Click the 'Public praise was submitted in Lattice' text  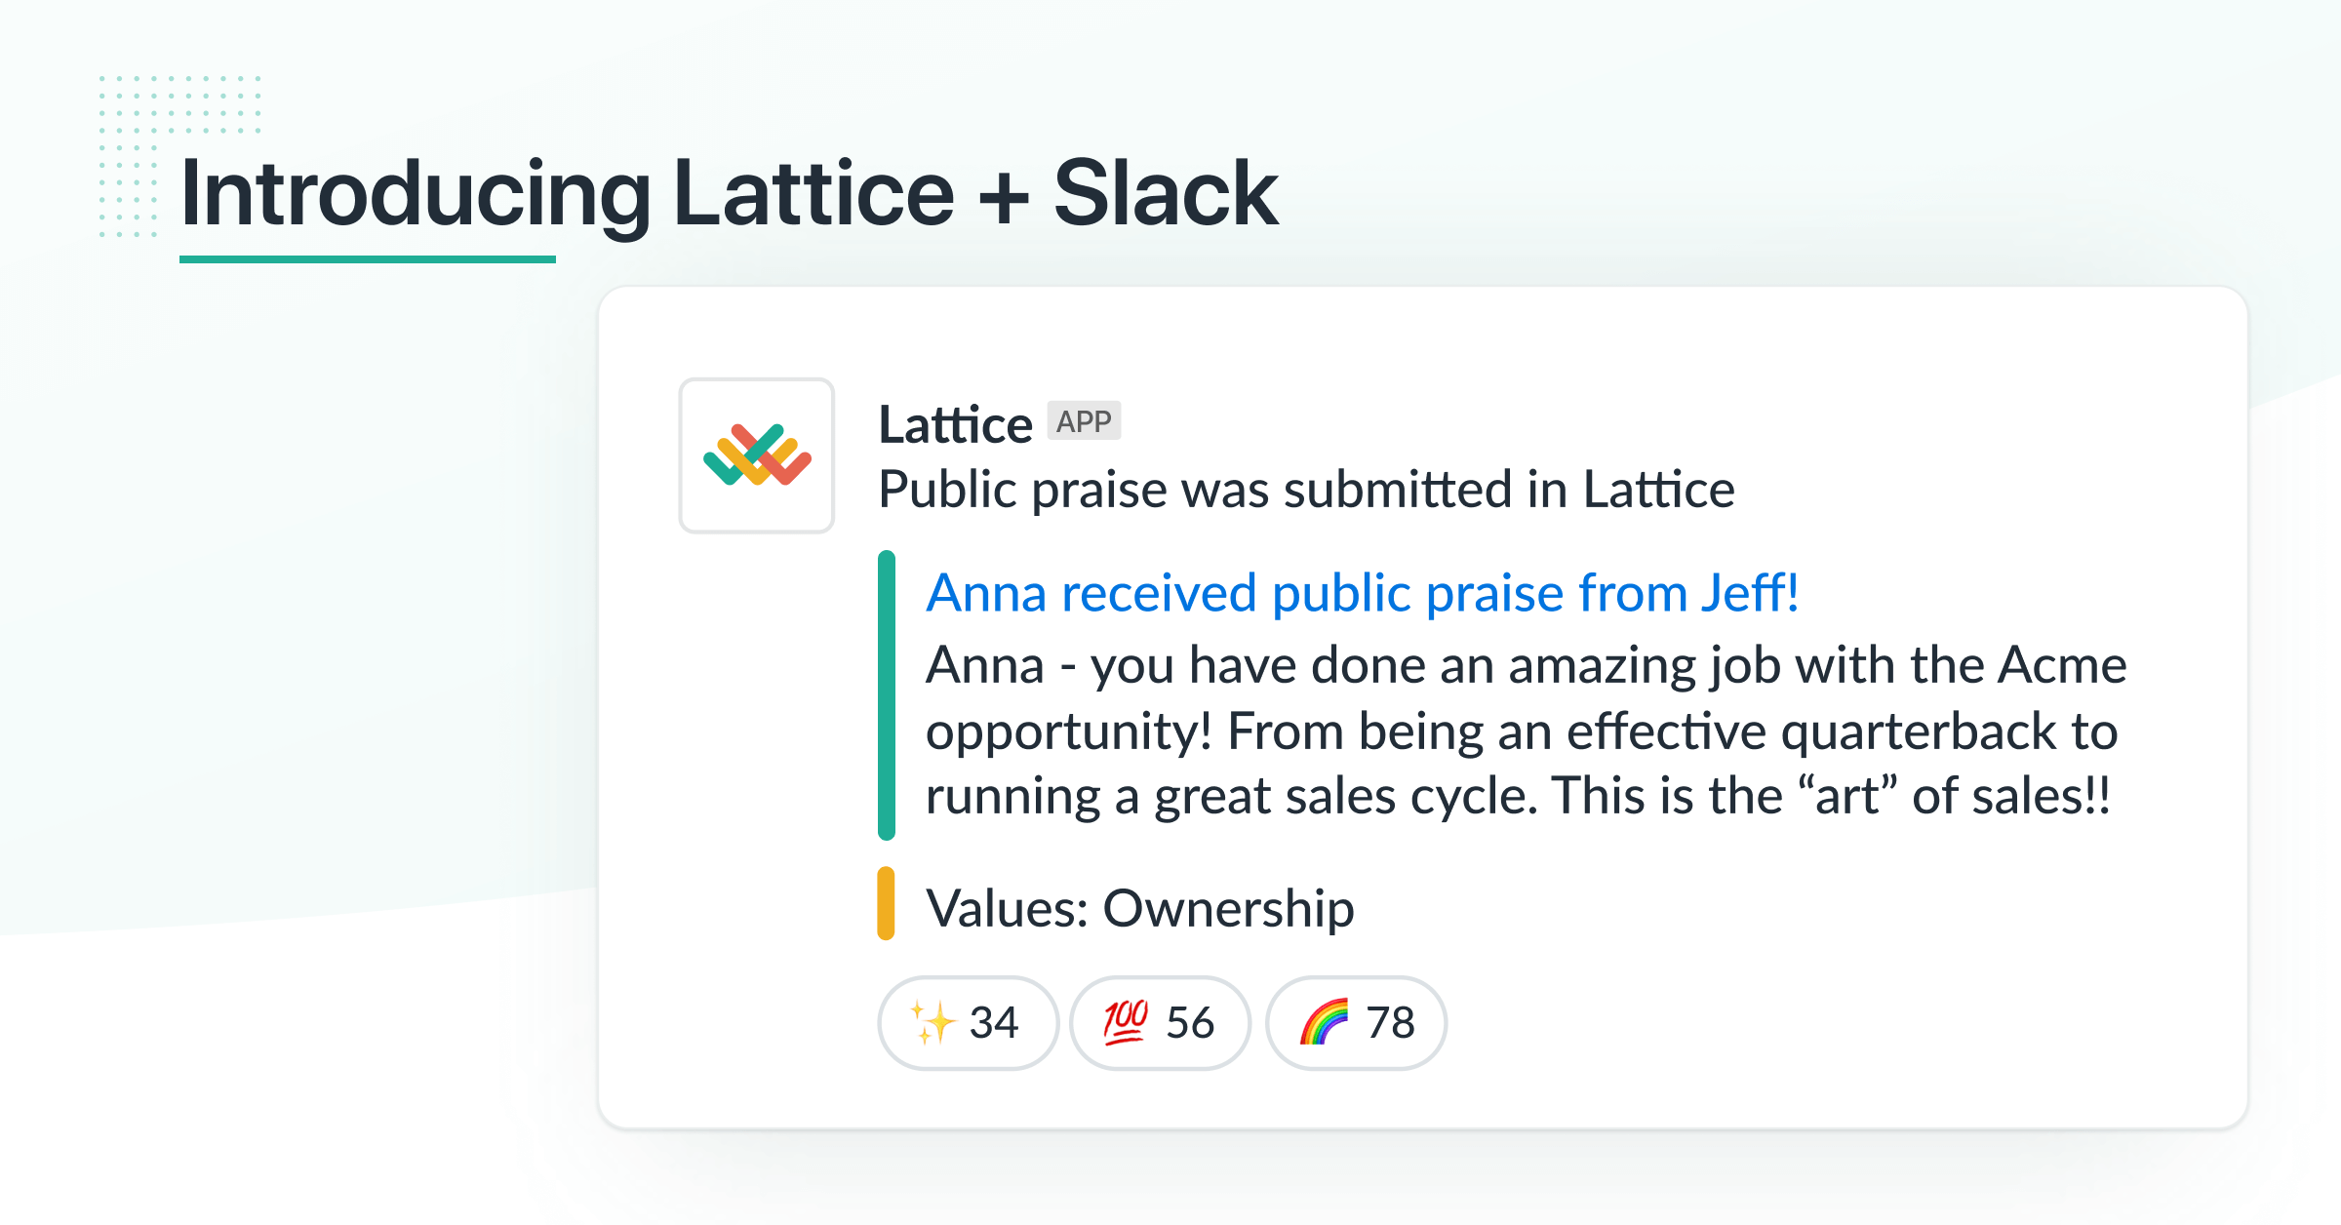point(1307,490)
